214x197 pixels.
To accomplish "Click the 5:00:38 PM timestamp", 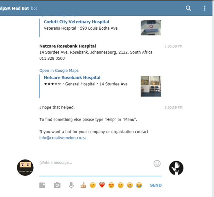I will tap(173, 46).
